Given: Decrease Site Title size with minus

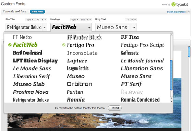Looking at the screenshot, I should coord(45,20).
